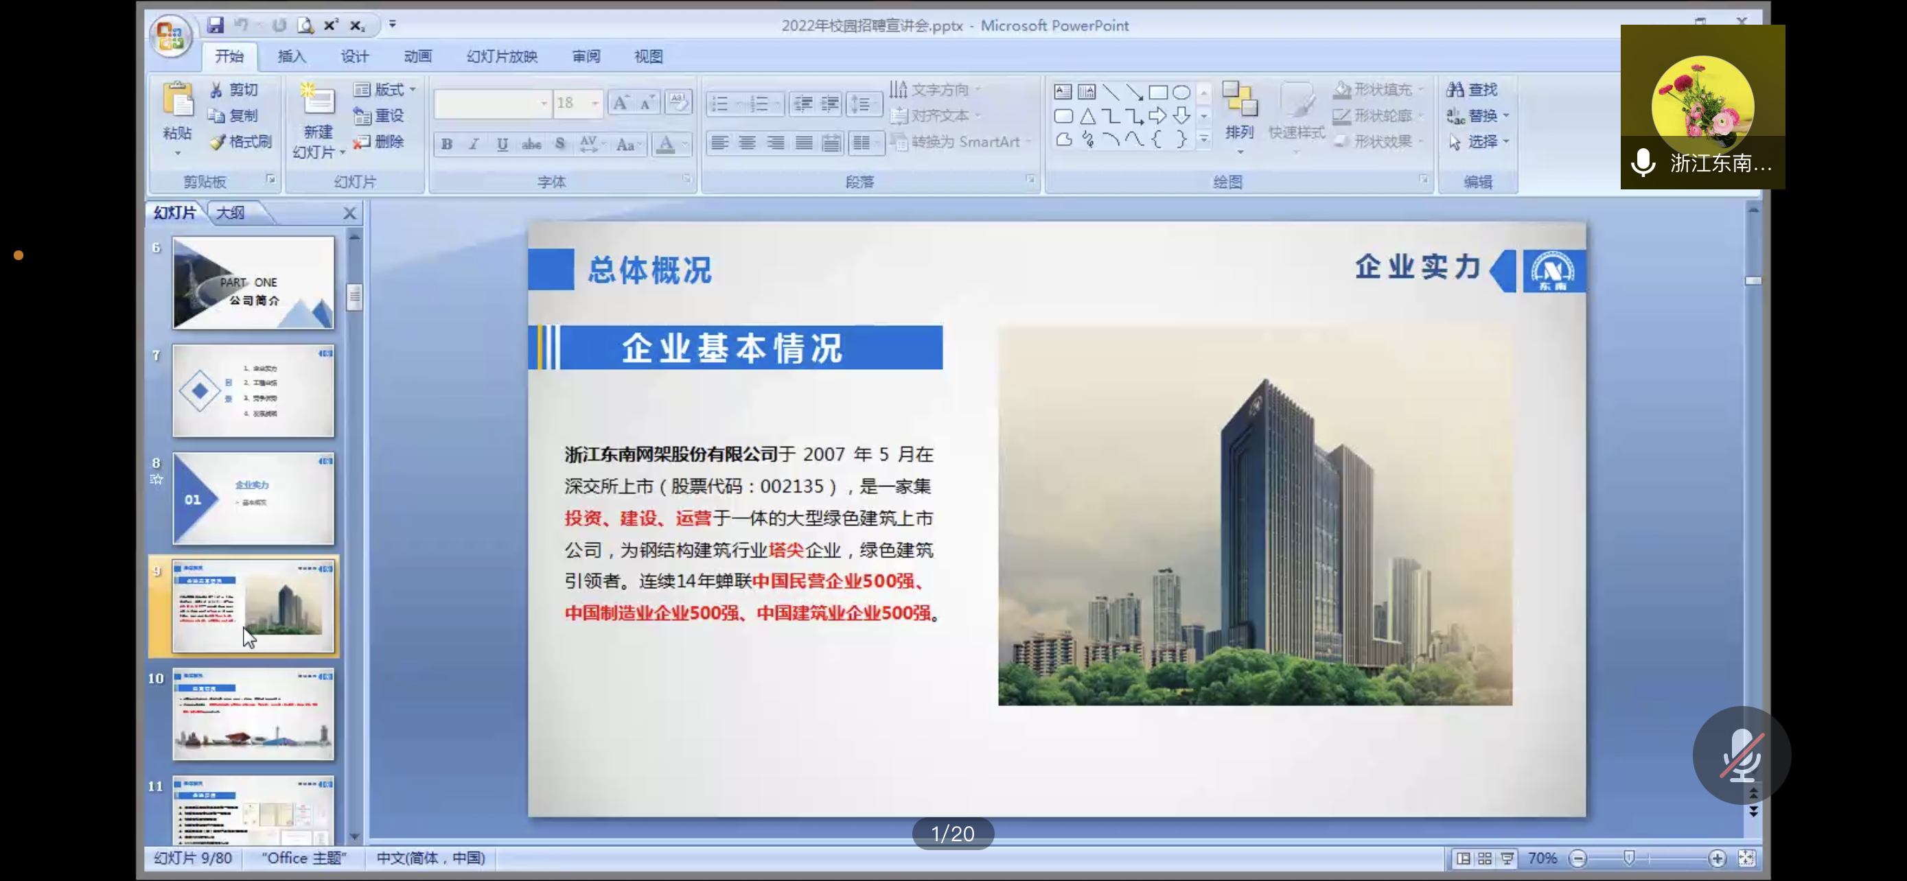Toggle Underline formatting

pos(502,144)
